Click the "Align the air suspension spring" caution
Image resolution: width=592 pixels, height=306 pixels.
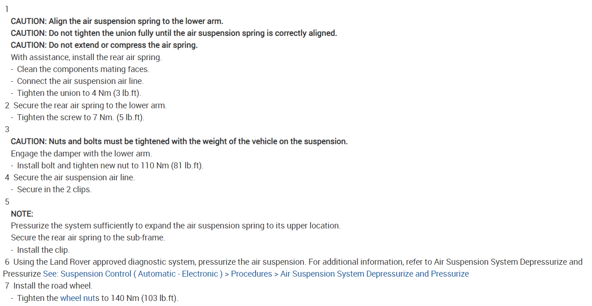point(117,21)
